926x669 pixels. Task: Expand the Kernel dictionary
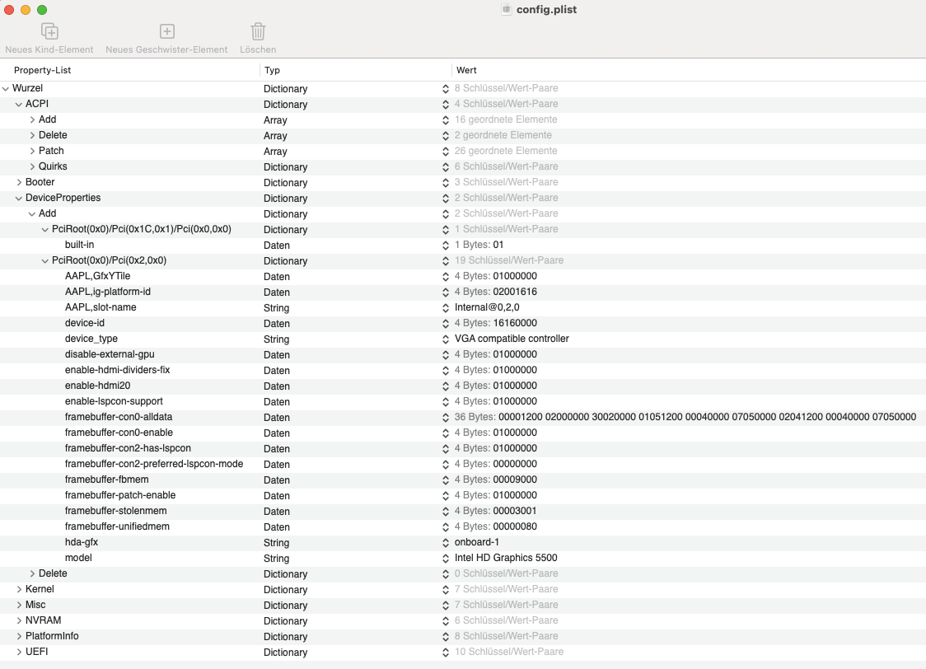coord(19,589)
